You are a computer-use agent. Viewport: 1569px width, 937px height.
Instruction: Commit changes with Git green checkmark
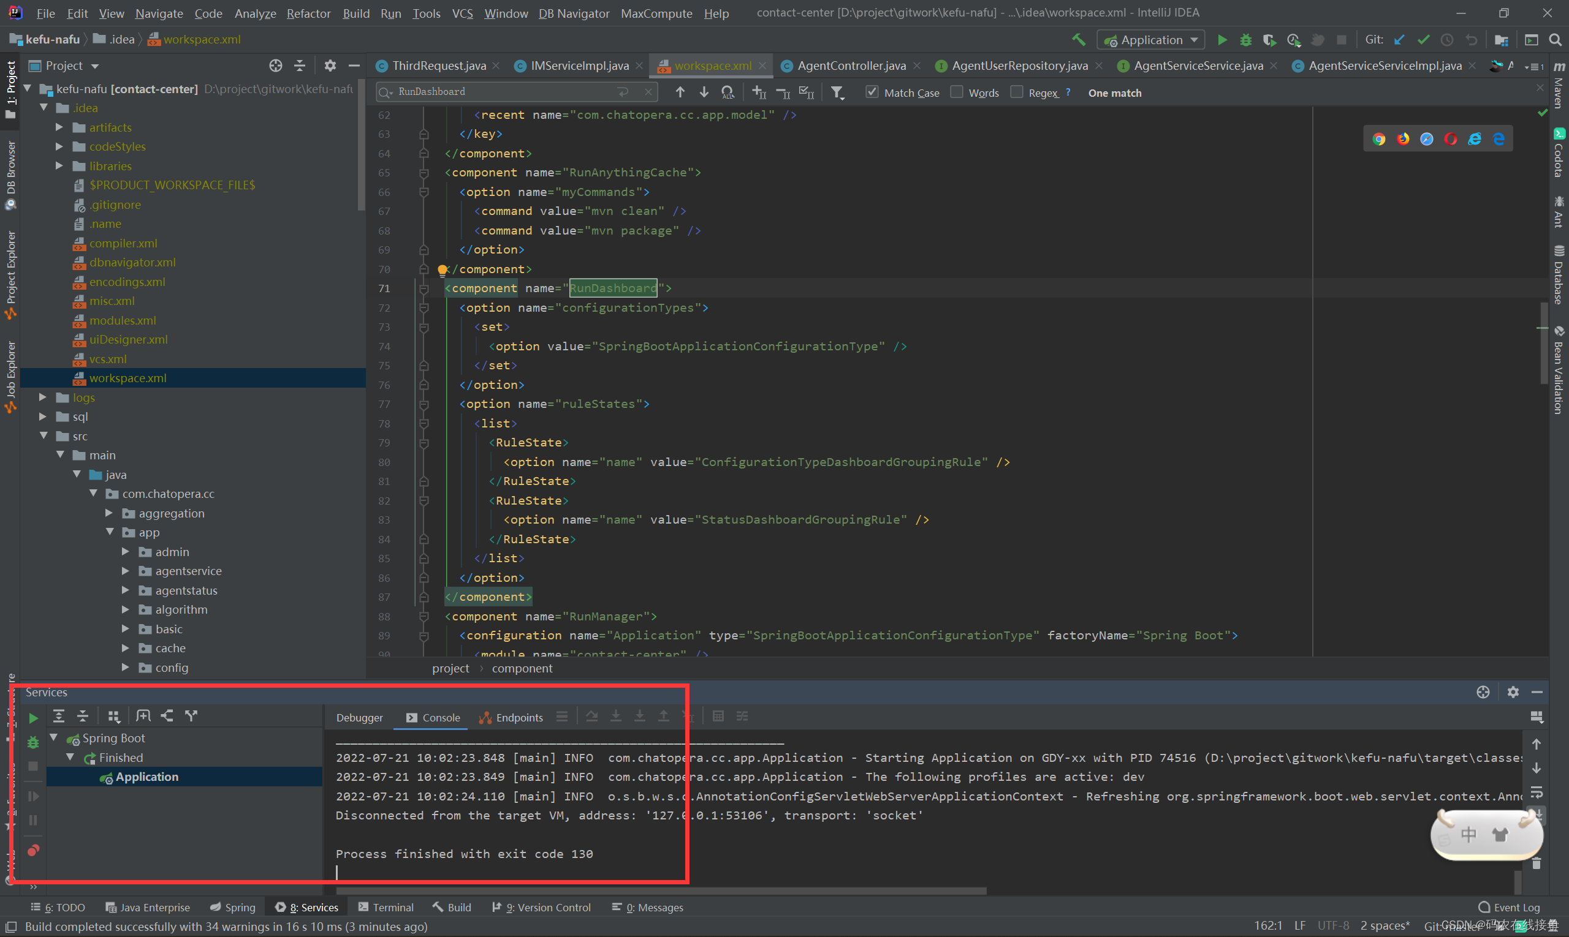coord(1423,40)
